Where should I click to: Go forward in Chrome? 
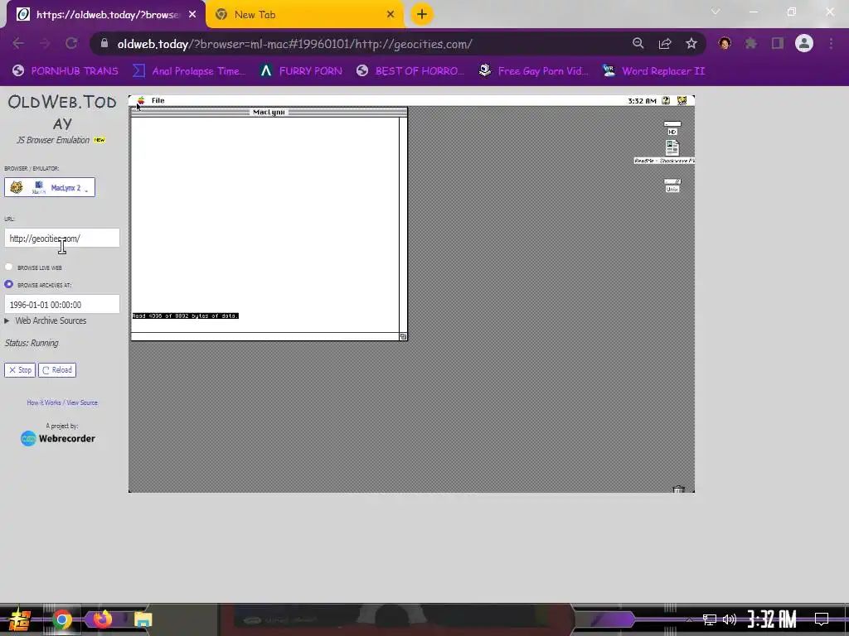[45, 44]
